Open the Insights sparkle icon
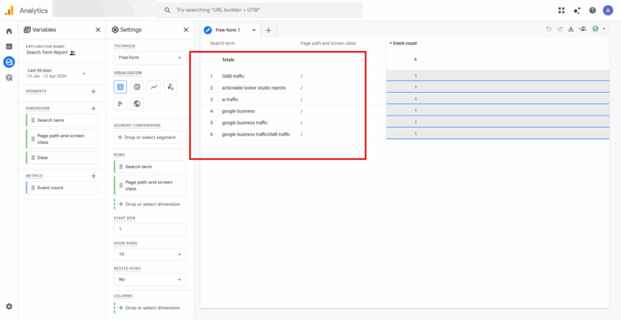This screenshot has height=320, width=621. [577, 11]
